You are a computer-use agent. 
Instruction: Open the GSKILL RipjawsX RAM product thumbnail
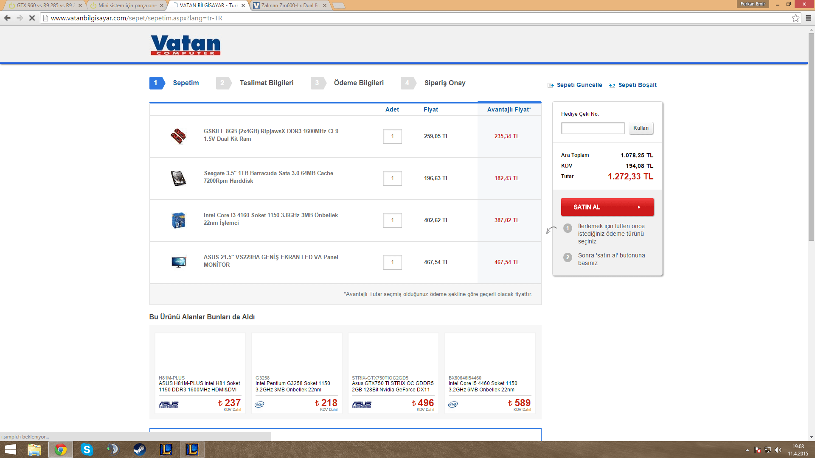[x=178, y=136]
